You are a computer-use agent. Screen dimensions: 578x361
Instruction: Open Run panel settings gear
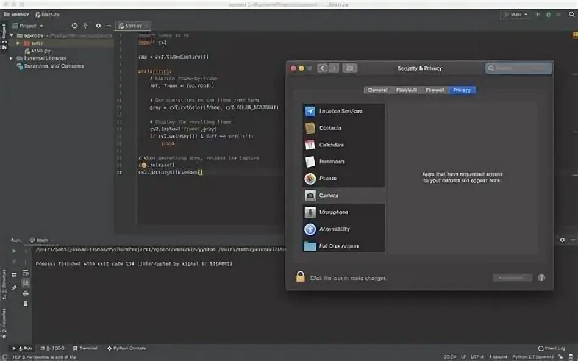pyautogui.click(x=562, y=240)
